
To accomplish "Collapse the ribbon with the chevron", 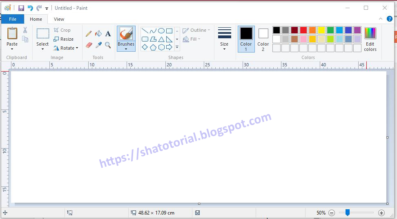I will pyautogui.click(x=381, y=19).
